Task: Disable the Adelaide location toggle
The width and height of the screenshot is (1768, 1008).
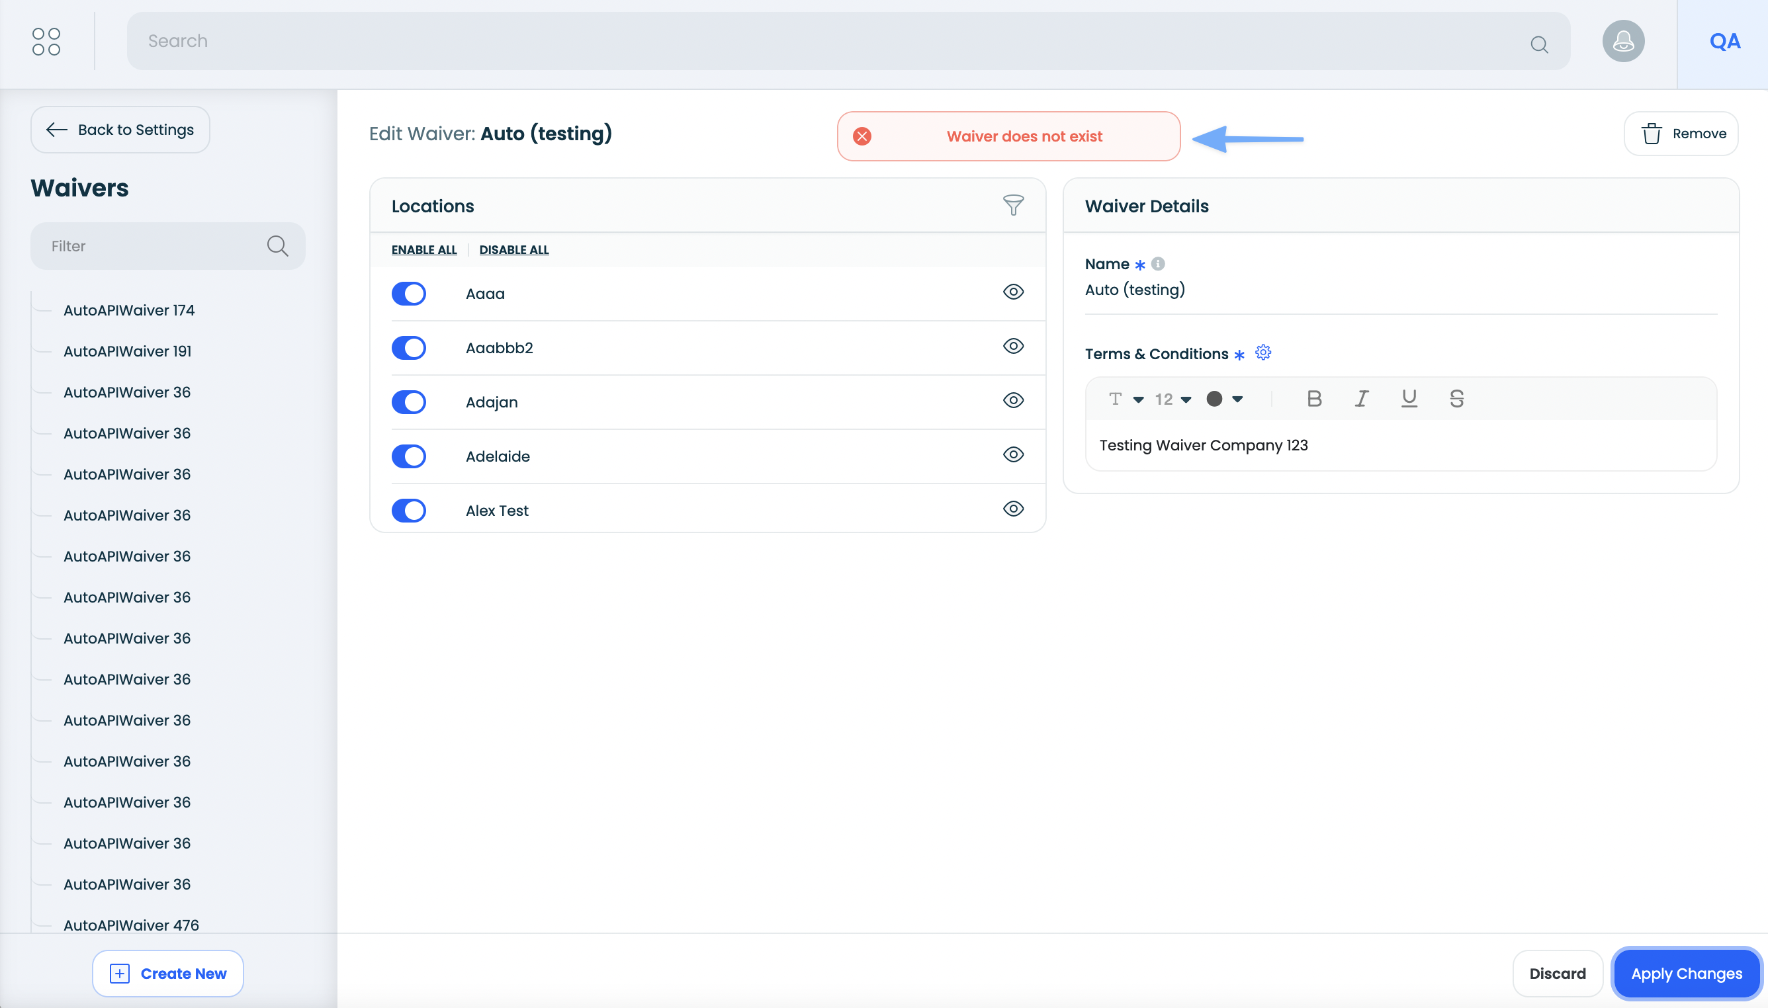Action: point(409,456)
